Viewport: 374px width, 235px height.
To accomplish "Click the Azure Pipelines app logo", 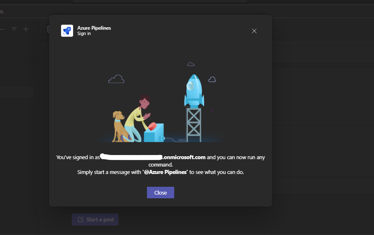I will point(67,31).
